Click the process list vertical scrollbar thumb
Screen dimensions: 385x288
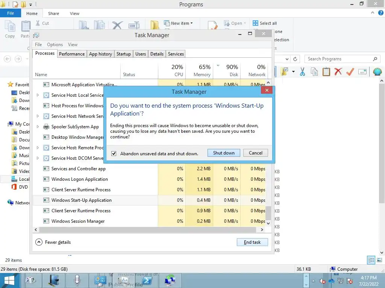(268, 213)
